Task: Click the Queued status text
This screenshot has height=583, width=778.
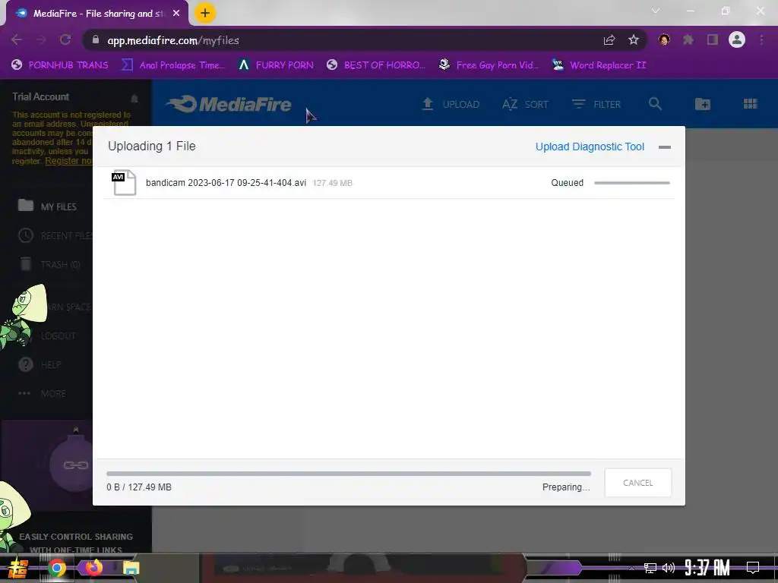Action: tap(567, 182)
